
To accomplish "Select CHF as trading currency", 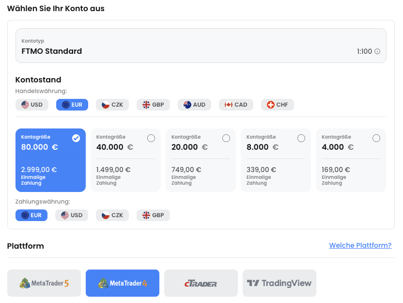I will (278, 105).
